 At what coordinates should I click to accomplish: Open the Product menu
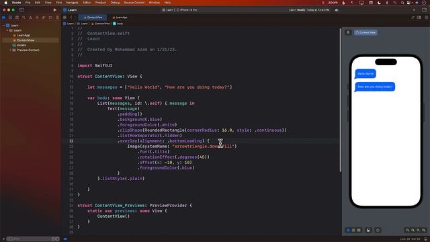coord(101,3)
